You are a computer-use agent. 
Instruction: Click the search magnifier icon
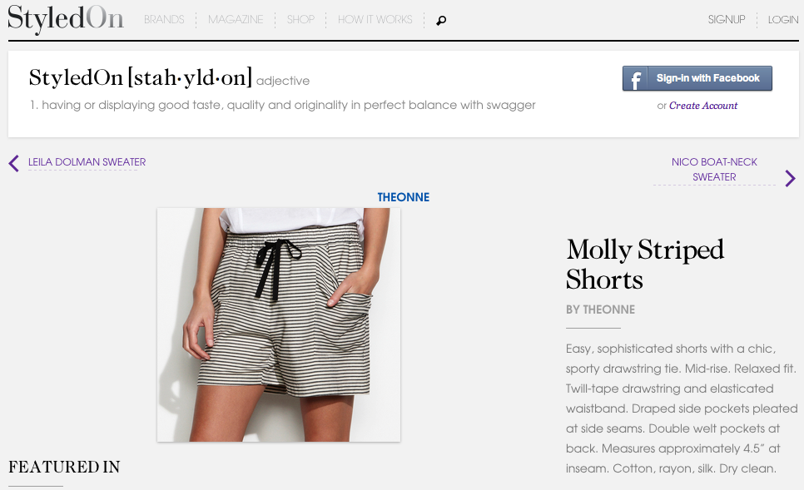click(441, 20)
